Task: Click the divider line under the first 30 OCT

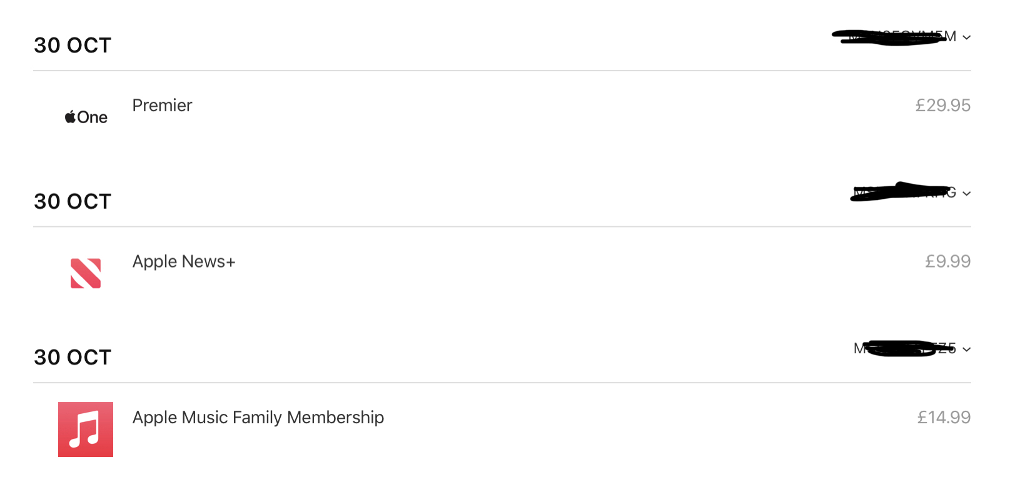Action: [502, 71]
